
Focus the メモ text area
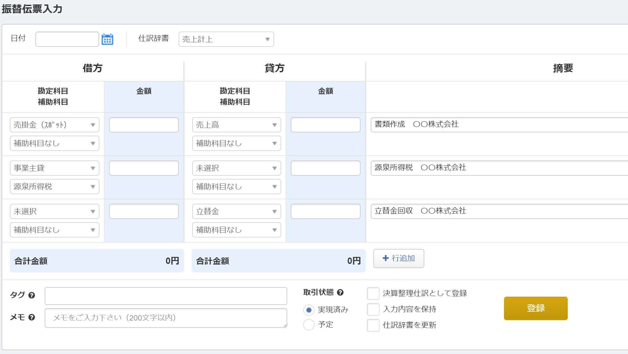pos(166,318)
